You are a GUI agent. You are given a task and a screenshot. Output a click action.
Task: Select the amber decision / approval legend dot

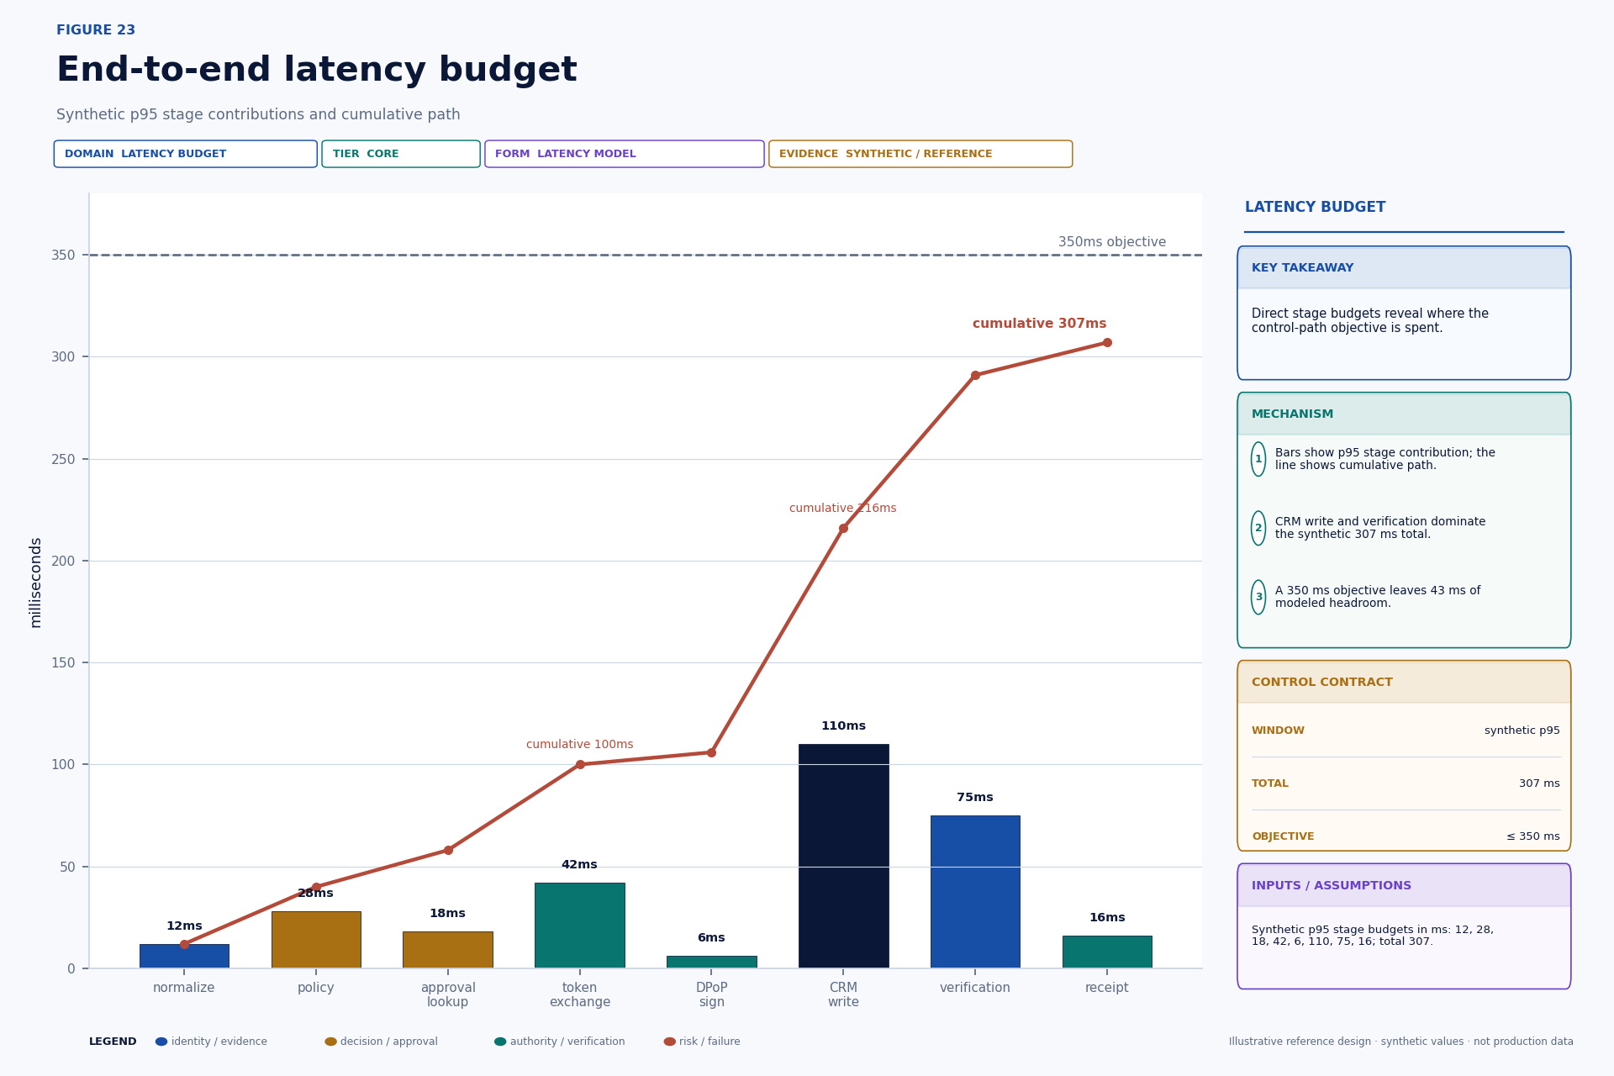click(x=330, y=1042)
